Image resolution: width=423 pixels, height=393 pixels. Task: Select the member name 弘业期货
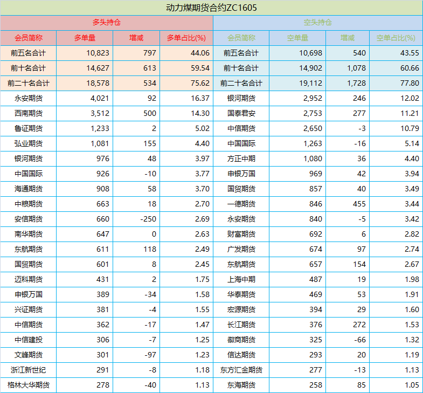click(29, 143)
